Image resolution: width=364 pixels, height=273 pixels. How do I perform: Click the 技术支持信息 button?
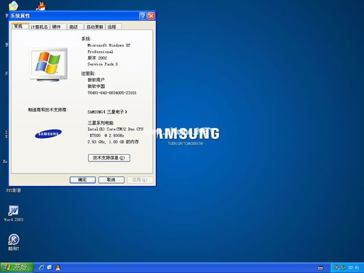click(x=109, y=158)
